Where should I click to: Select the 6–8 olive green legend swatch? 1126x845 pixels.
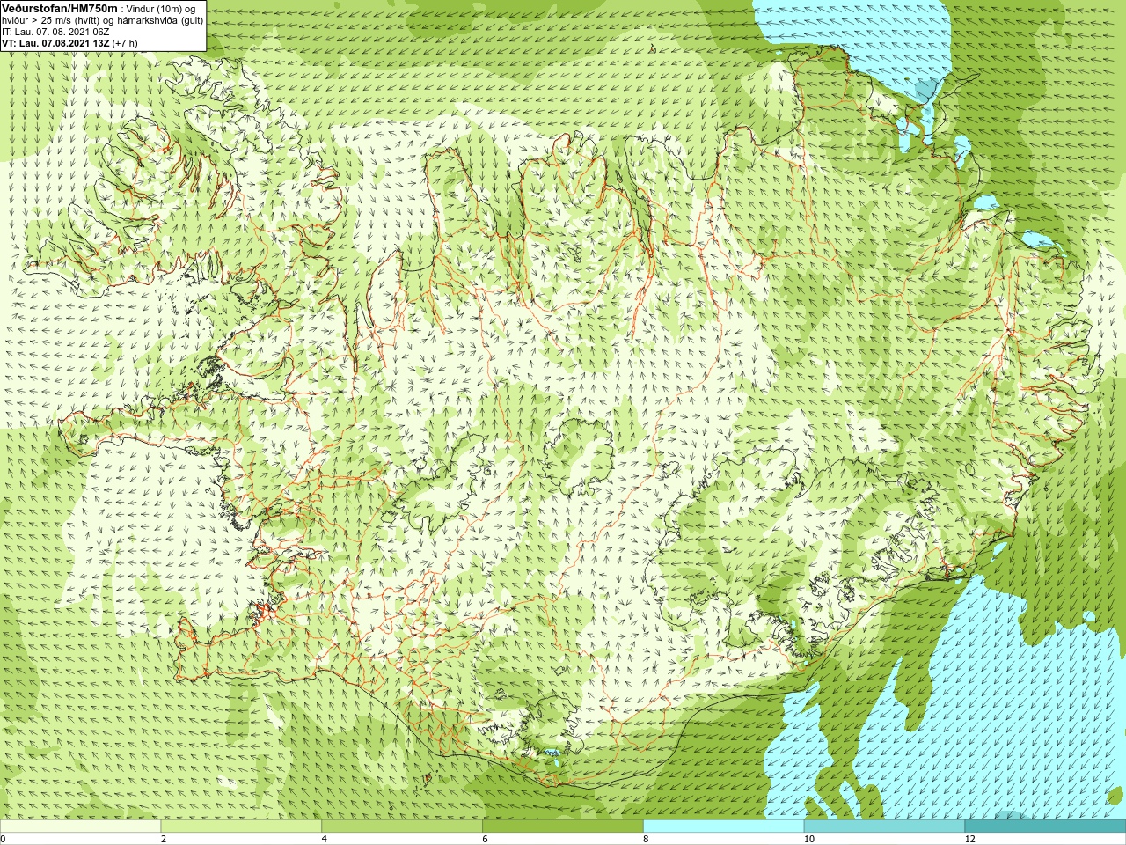[563, 827]
